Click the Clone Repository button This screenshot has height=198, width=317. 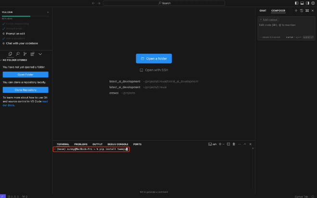[x=25, y=90]
